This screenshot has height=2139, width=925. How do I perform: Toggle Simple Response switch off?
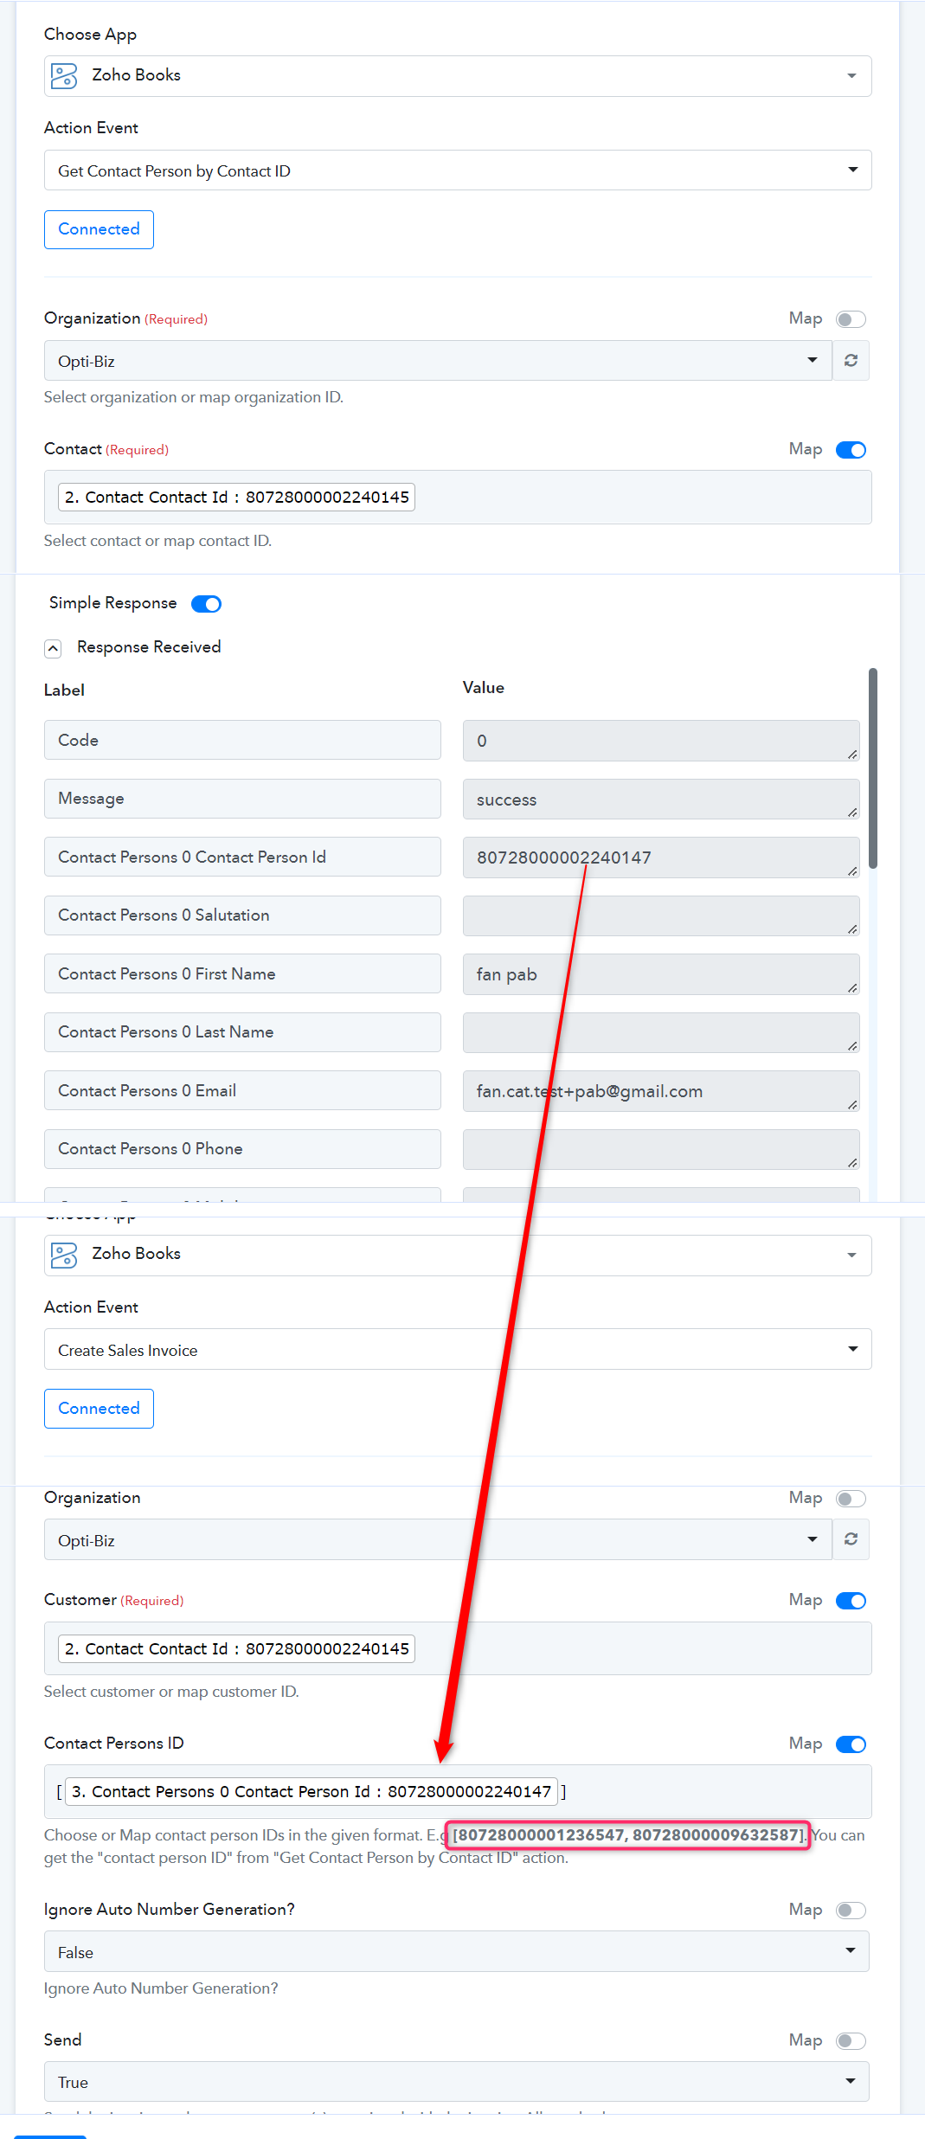pos(206,604)
